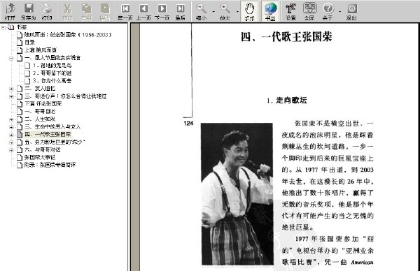The width and height of the screenshot is (420, 271).
Task: Click the greyed-out copy icon
Action: [x=86, y=8]
